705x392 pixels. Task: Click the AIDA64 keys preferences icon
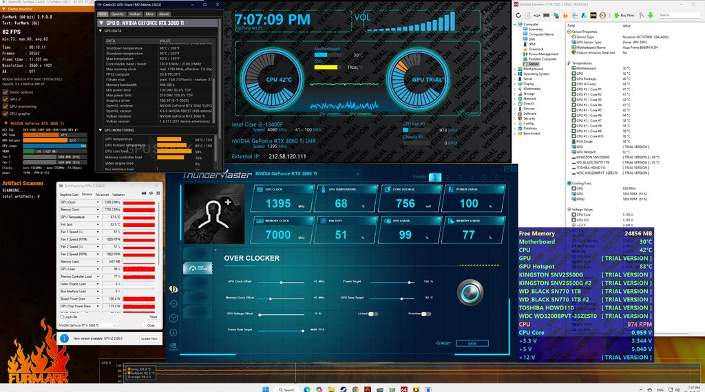tap(642, 15)
